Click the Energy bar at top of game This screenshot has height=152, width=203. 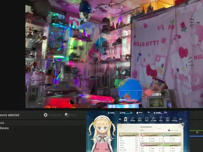click(126, 113)
